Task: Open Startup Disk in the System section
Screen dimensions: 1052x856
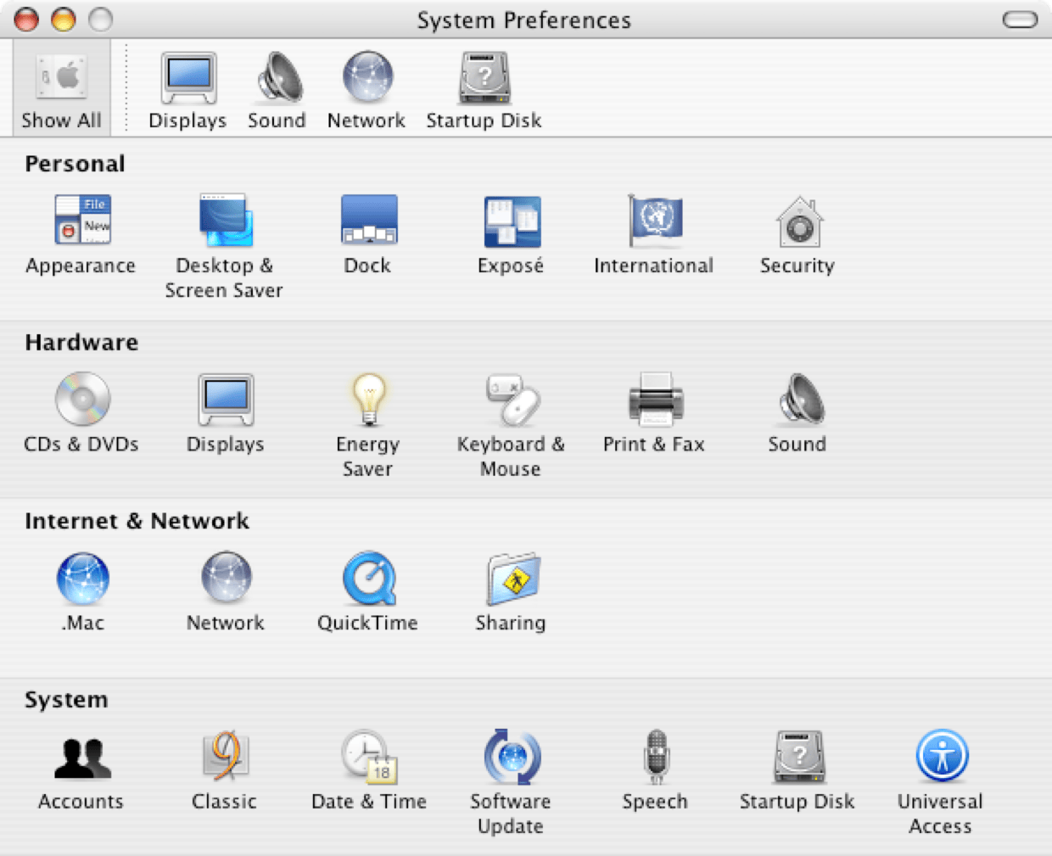Action: [797, 770]
